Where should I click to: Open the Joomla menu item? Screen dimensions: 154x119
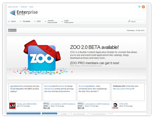click(x=52, y=22)
